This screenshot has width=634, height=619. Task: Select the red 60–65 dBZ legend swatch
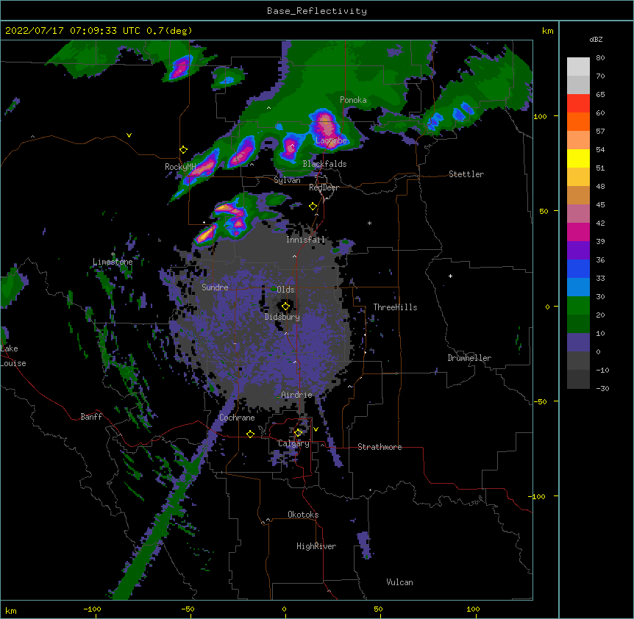click(x=578, y=104)
